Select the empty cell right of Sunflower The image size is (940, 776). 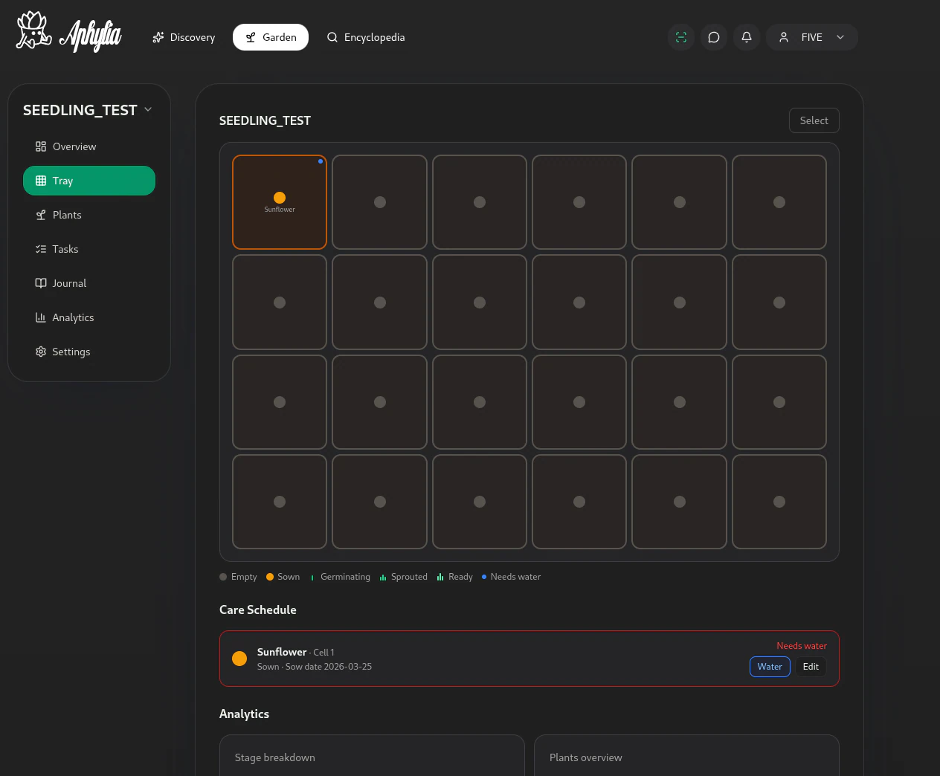(379, 202)
